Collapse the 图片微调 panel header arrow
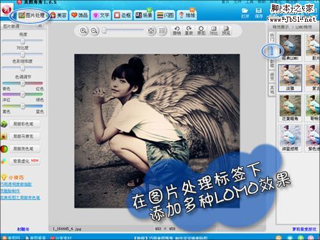Viewport: 320px width, 240px height. point(40,26)
